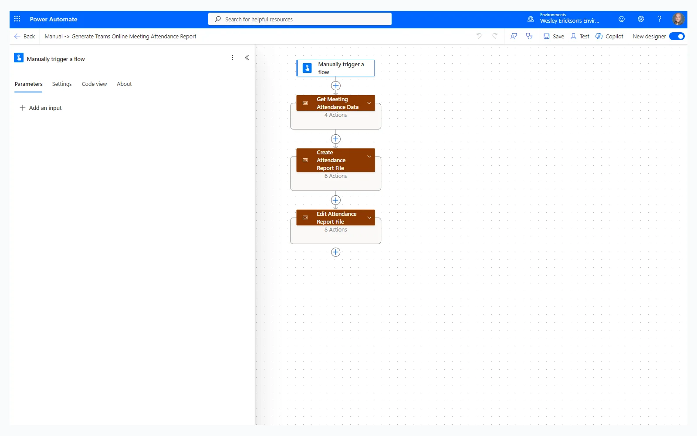Open the user profile avatar

(x=678, y=19)
